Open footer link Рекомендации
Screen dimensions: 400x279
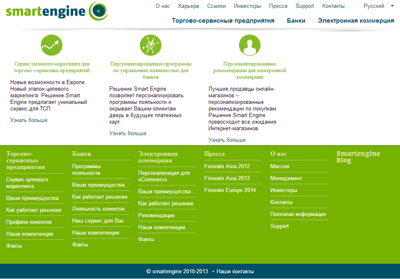156,215
